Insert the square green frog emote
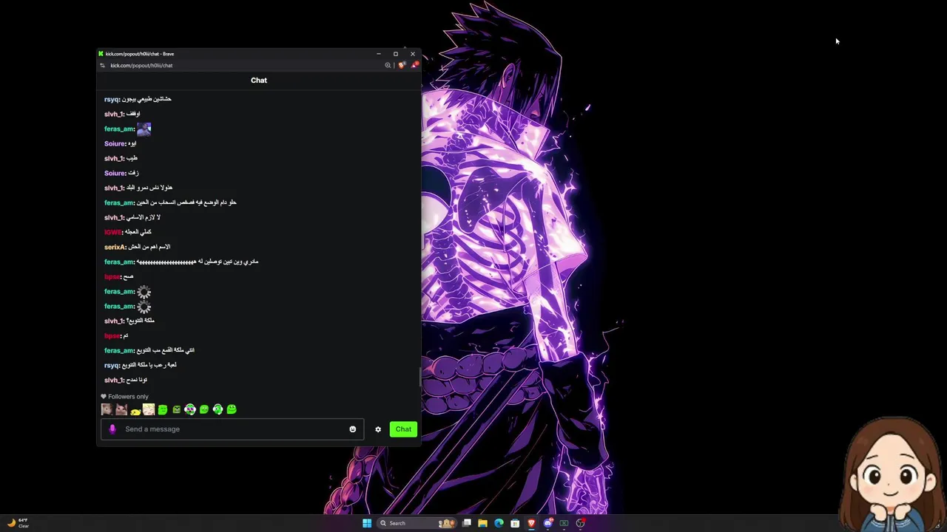Viewport: 947px width, 532px height. pos(163,409)
